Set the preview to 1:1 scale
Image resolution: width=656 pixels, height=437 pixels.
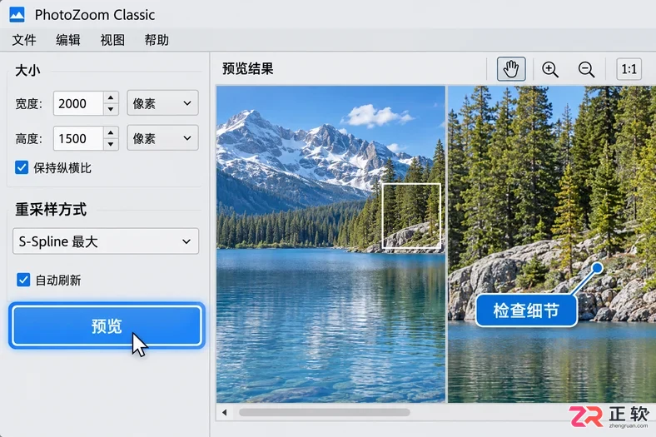coord(629,69)
